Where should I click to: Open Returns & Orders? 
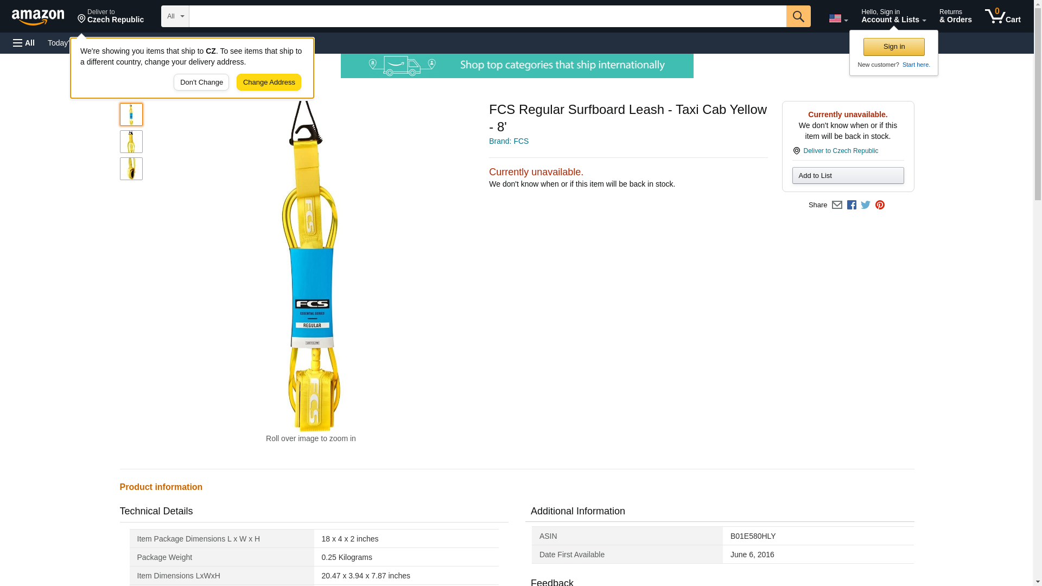coord(955,16)
